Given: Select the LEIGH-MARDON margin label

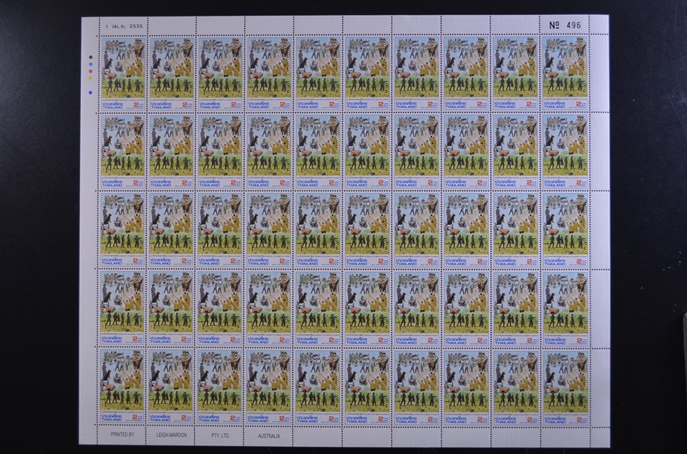Looking at the screenshot, I should coord(172,435).
